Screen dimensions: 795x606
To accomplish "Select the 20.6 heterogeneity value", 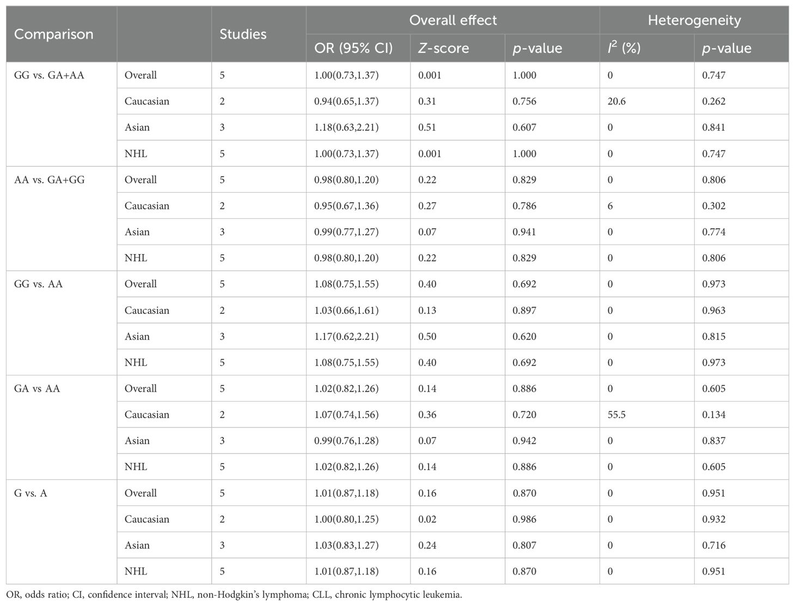I will (x=617, y=101).
